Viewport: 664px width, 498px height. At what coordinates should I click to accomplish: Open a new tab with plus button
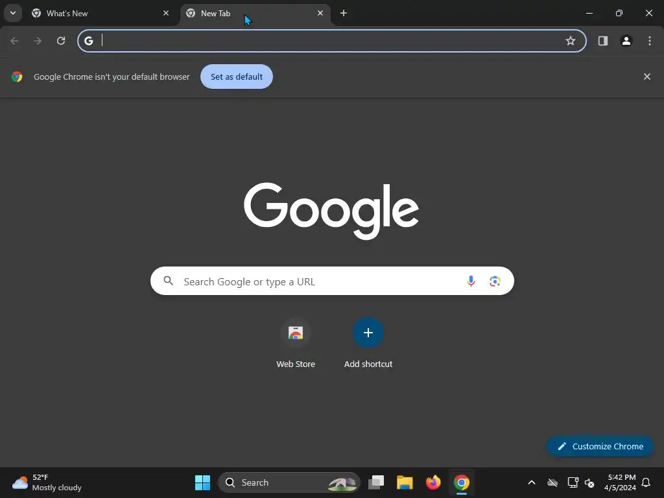pos(344,13)
